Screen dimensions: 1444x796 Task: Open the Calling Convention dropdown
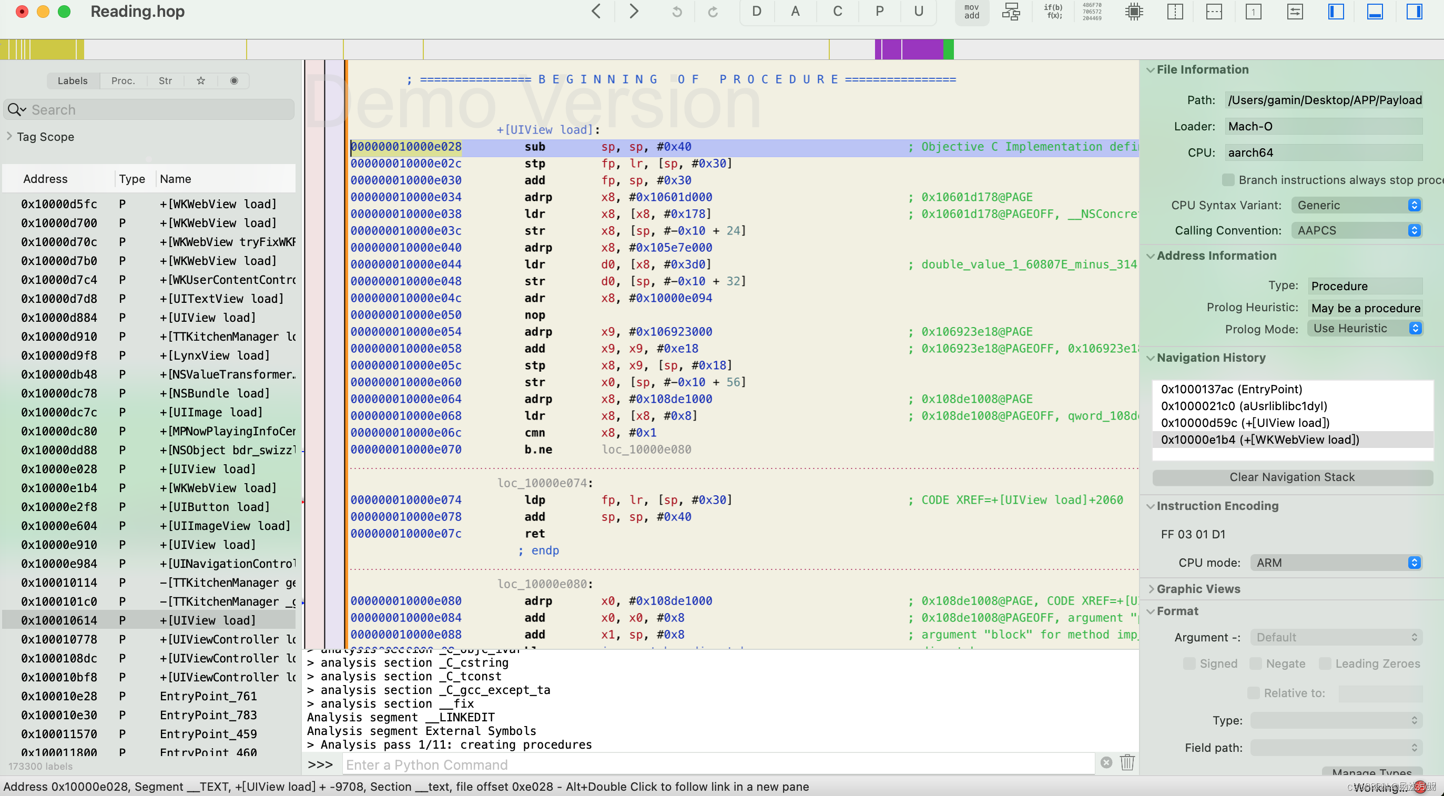point(1357,229)
